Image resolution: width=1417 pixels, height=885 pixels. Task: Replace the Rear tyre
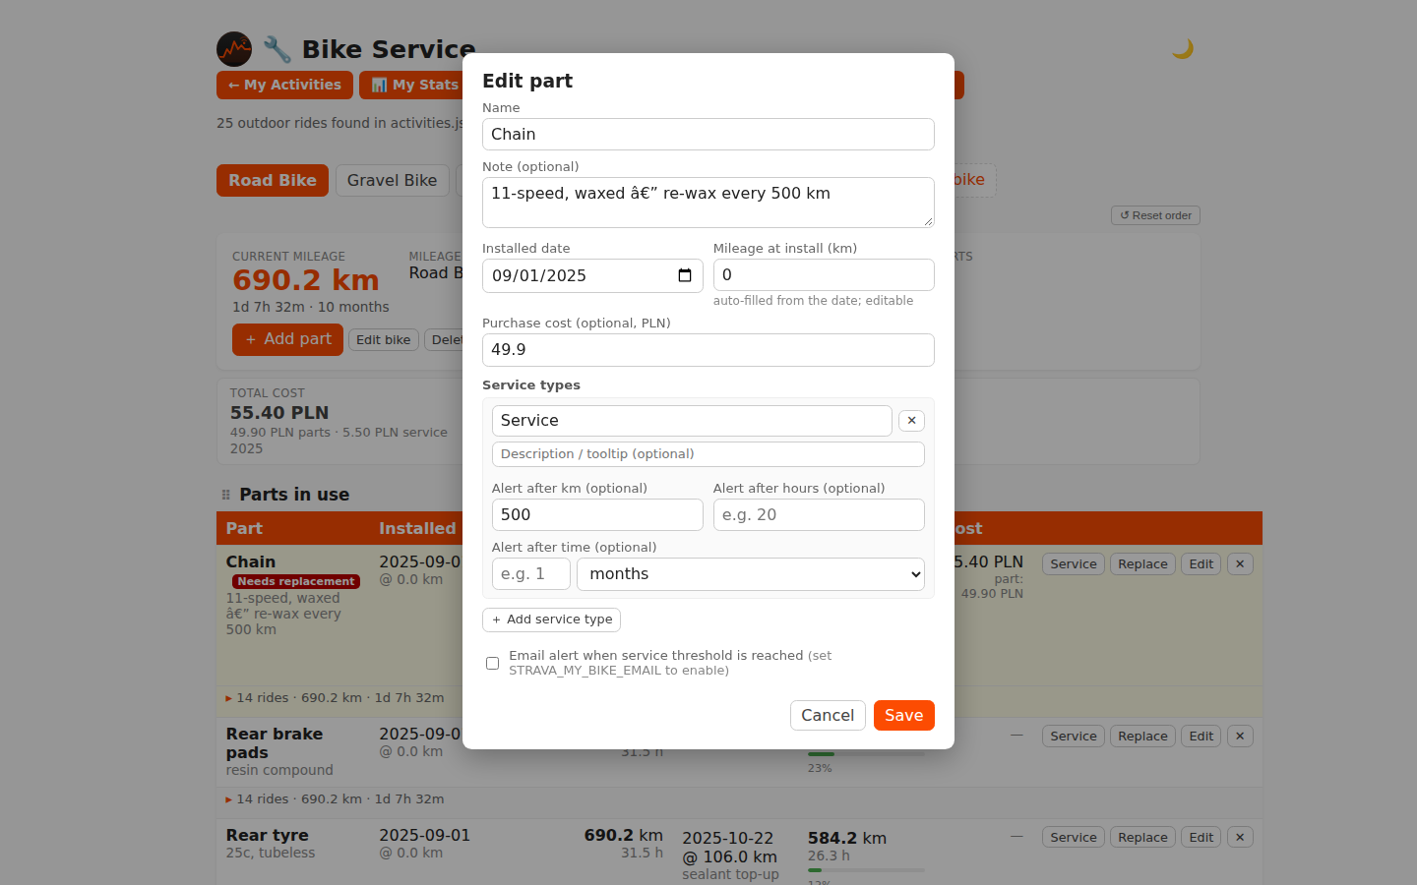1142,838
